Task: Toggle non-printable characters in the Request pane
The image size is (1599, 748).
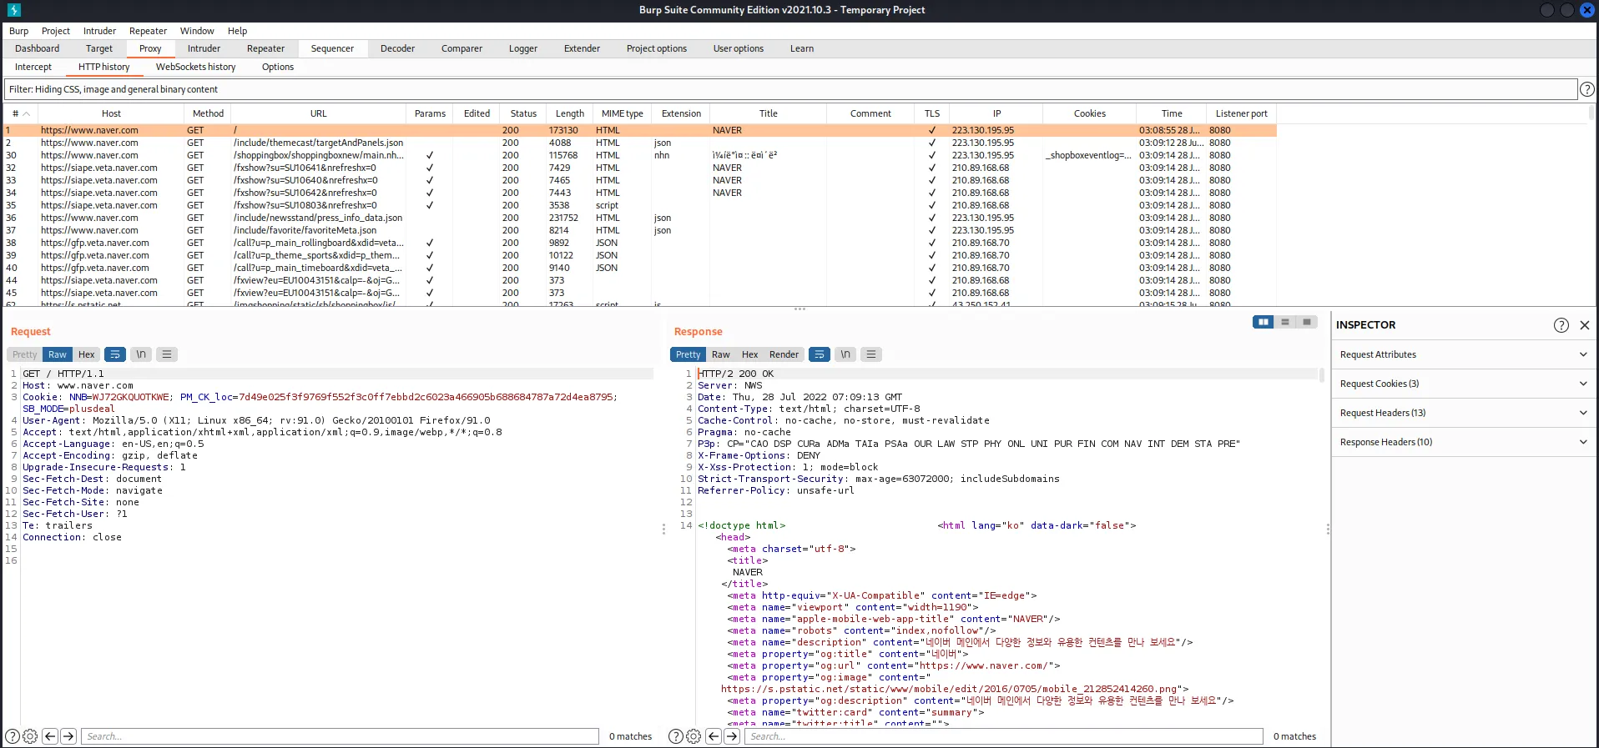Action: click(x=141, y=354)
